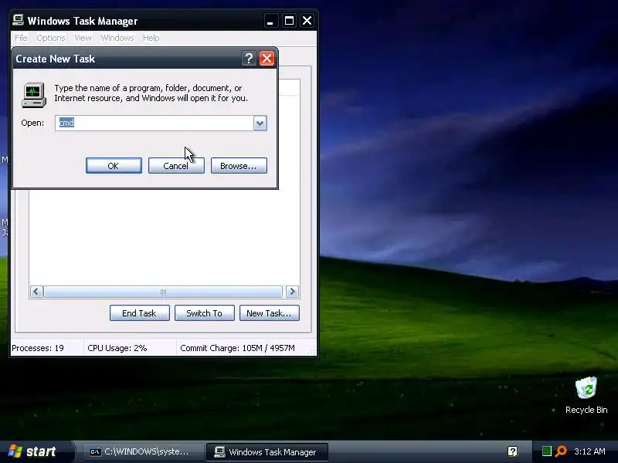Click the orange magnifier tray icon
Viewport: 618px width, 463px height.
561,451
